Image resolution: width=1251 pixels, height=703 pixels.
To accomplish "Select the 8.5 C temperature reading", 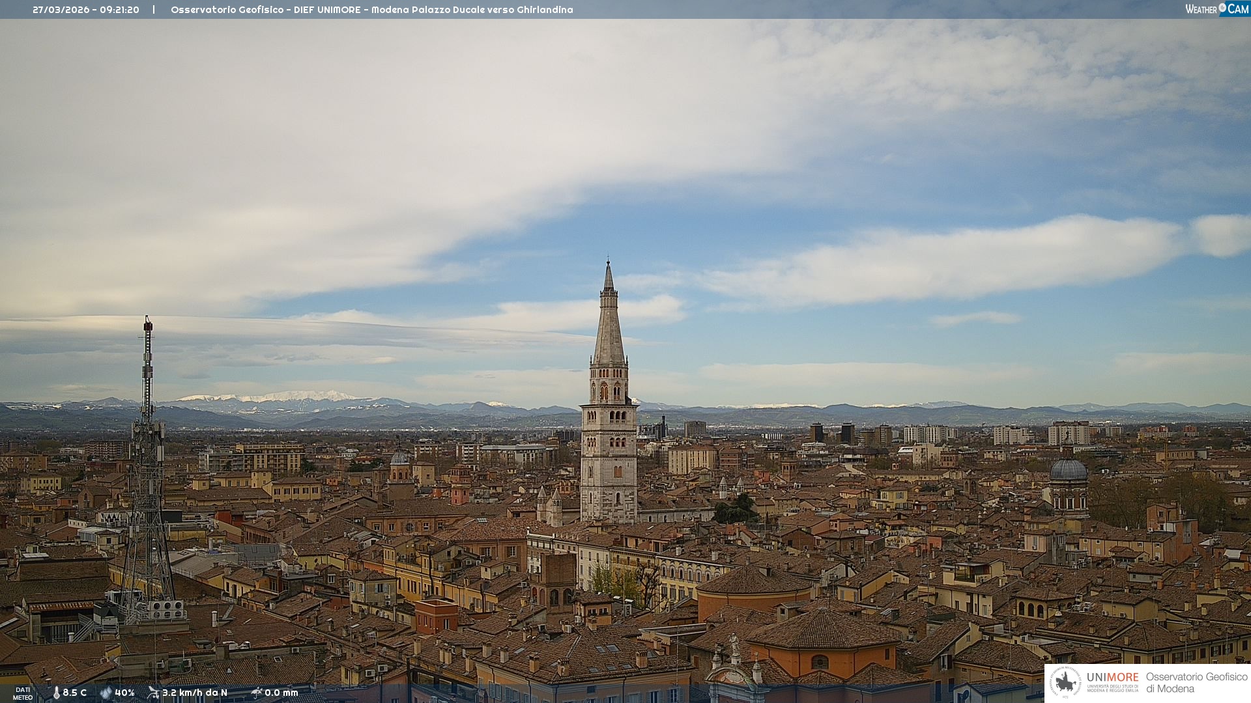I will coord(74,693).
